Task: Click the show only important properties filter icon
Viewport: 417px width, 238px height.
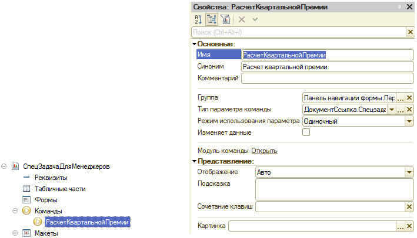Action: (x=224, y=20)
